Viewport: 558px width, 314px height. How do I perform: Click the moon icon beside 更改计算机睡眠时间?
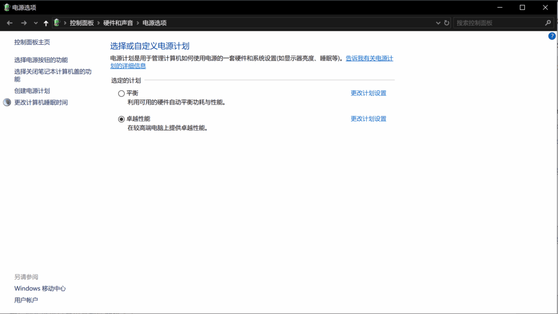[7, 102]
